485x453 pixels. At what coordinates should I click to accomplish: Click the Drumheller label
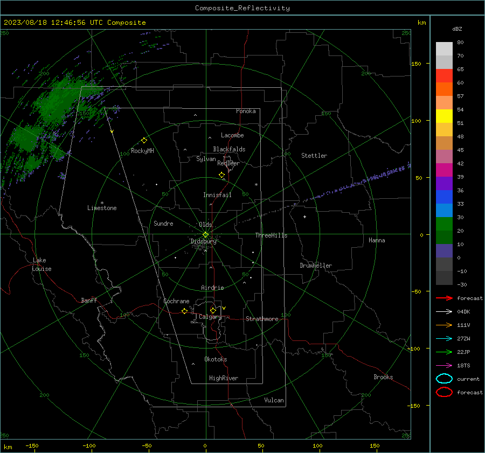316,266
